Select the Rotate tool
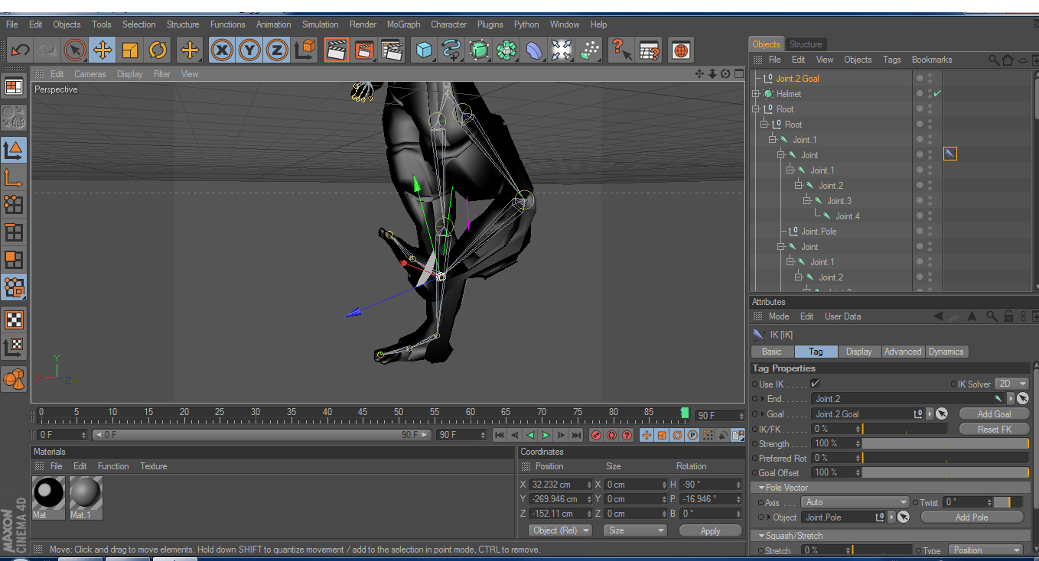 (158, 50)
